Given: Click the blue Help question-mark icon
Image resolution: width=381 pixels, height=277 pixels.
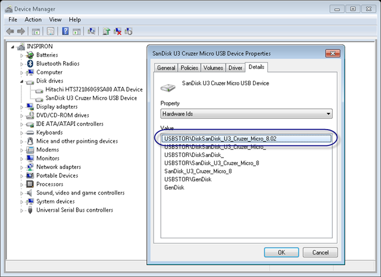Looking at the screenshot, I should click(x=65, y=32).
